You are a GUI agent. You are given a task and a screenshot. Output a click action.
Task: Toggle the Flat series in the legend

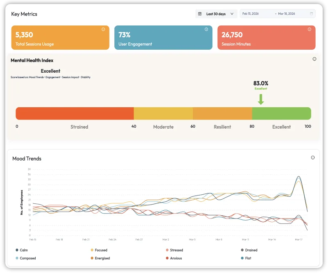coord(246,258)
